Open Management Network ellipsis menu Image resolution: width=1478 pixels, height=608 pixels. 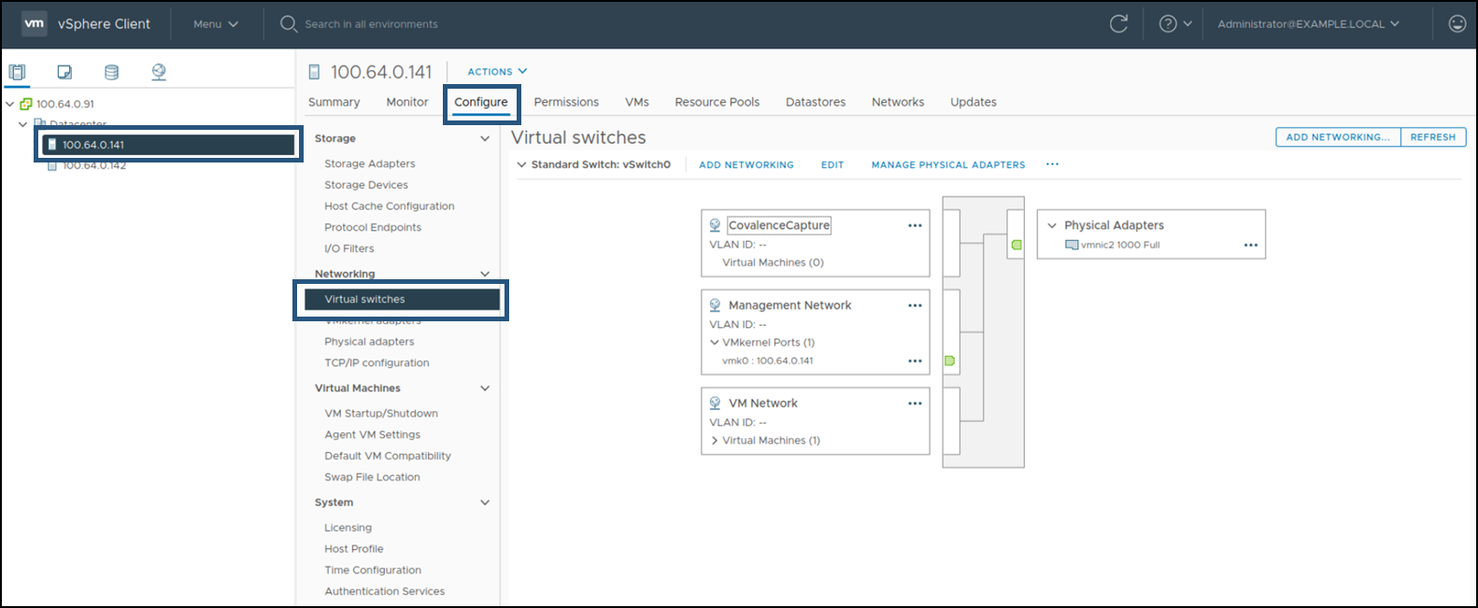point(915,305)
